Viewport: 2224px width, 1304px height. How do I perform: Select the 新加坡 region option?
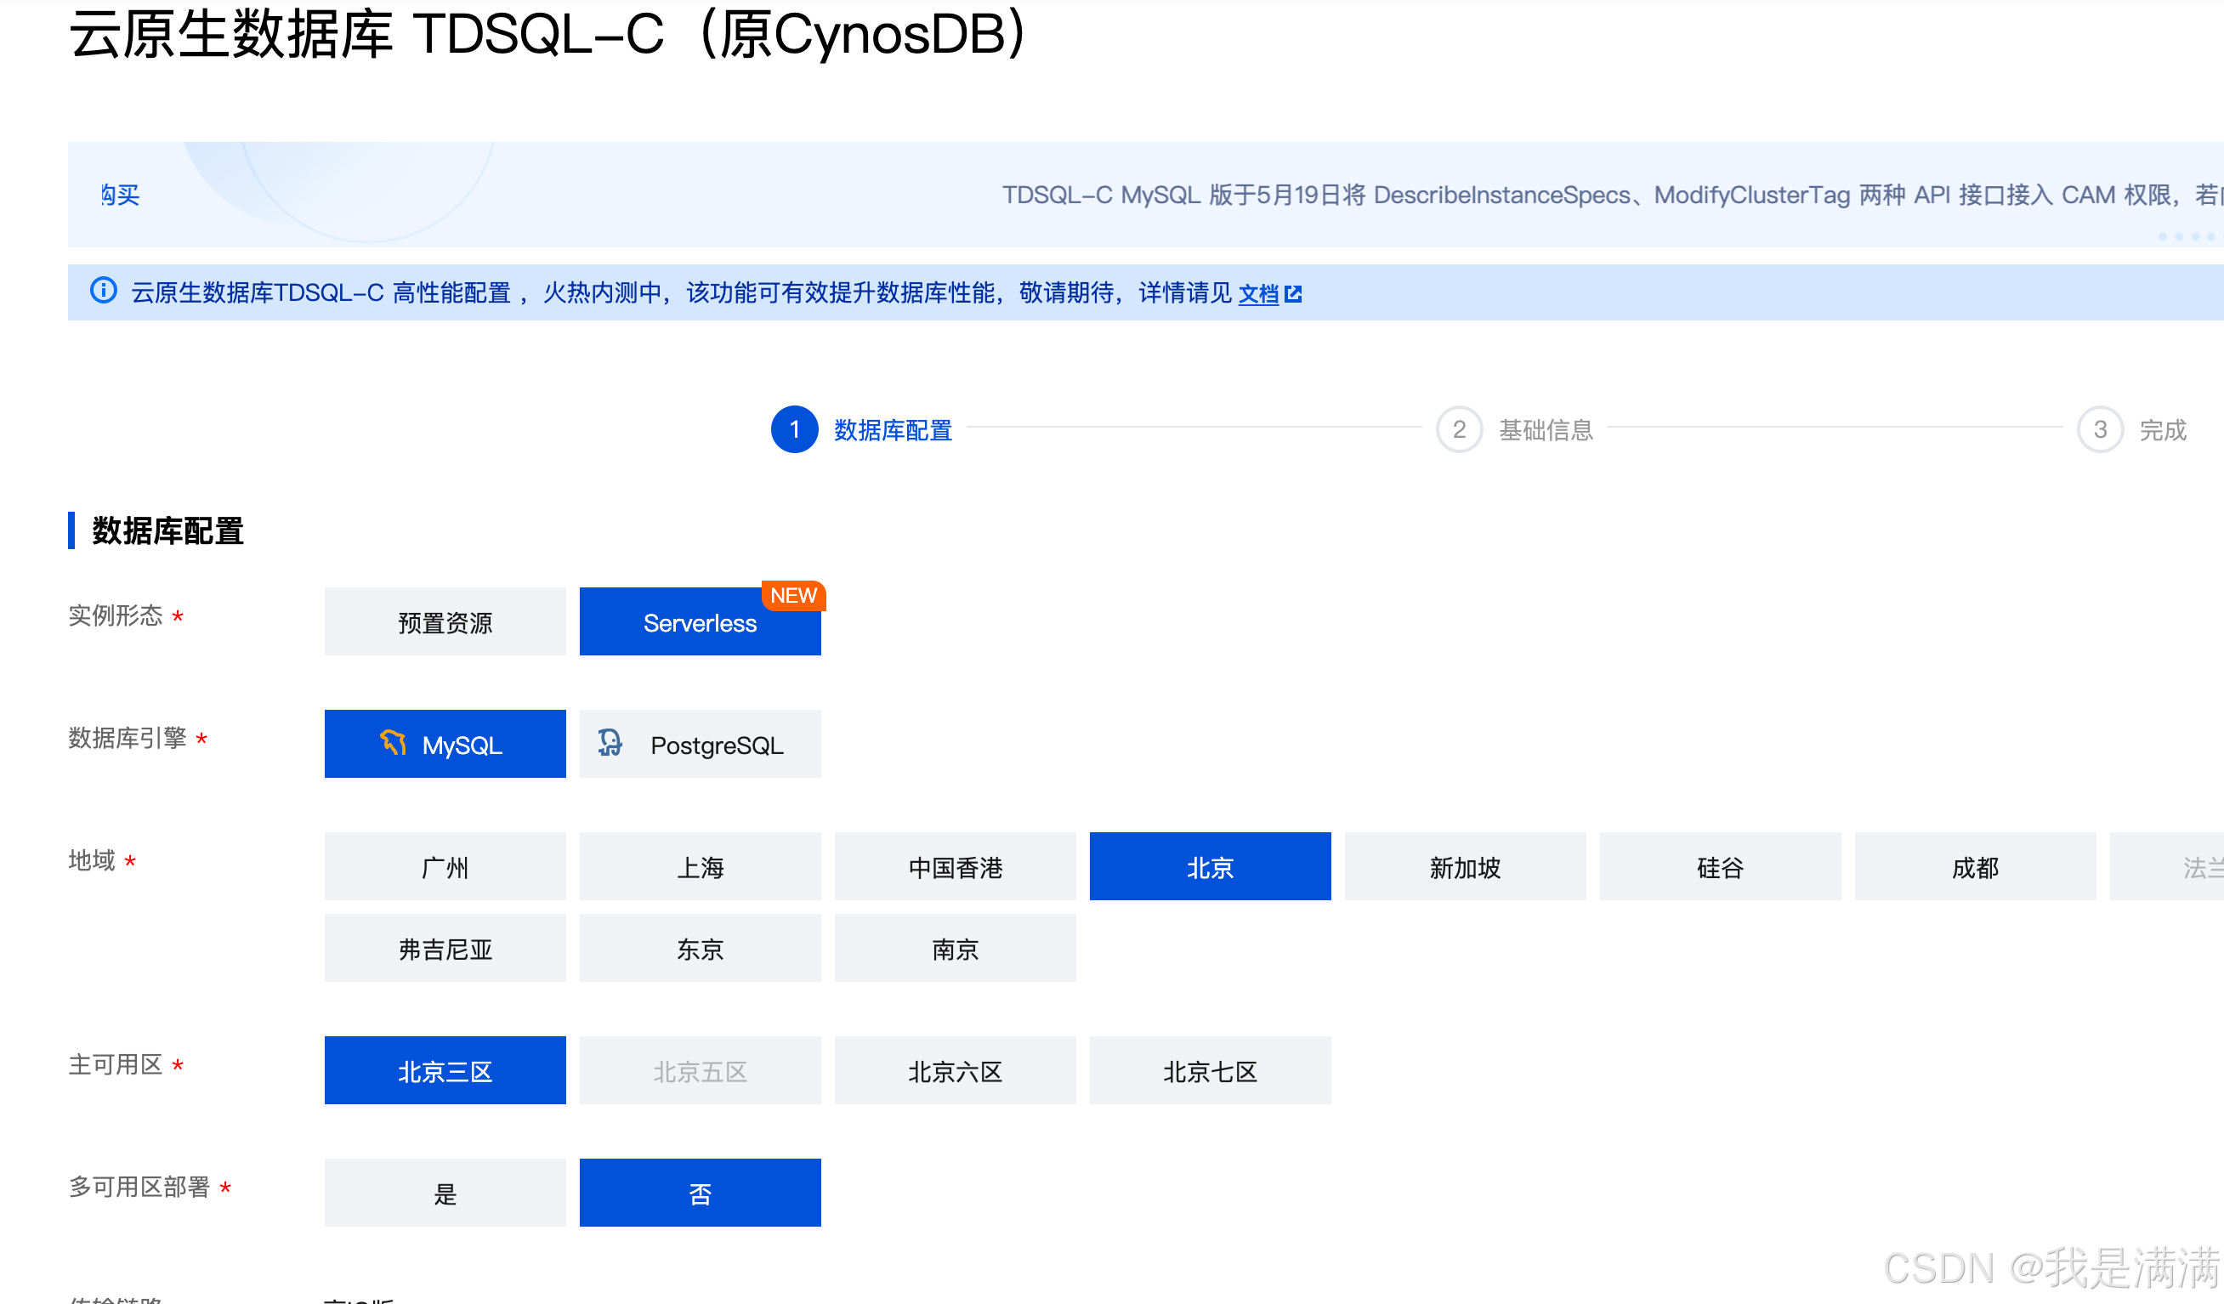click(x=1465, y=866)
